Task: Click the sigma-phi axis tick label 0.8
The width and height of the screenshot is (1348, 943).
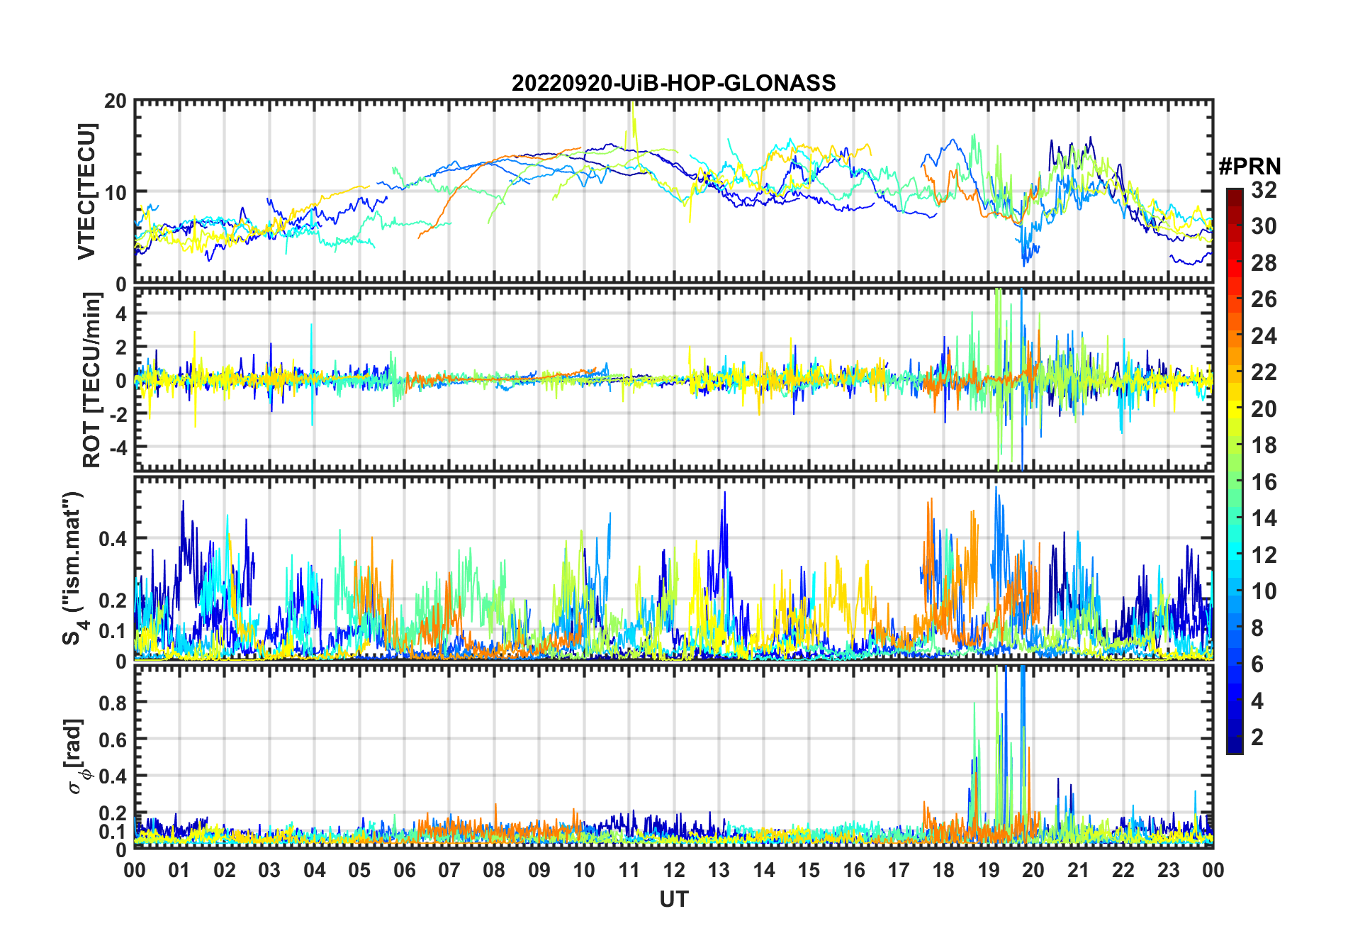Action: (x=112, y=703)
